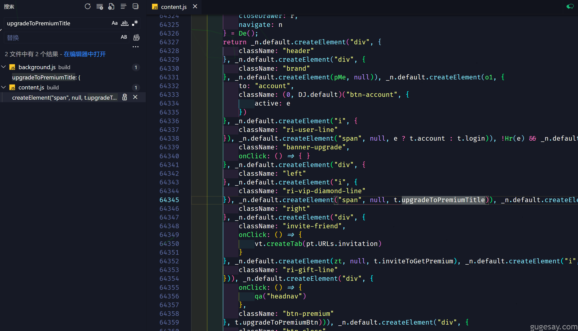Collapse background.js results group

[x=4, y=67]
